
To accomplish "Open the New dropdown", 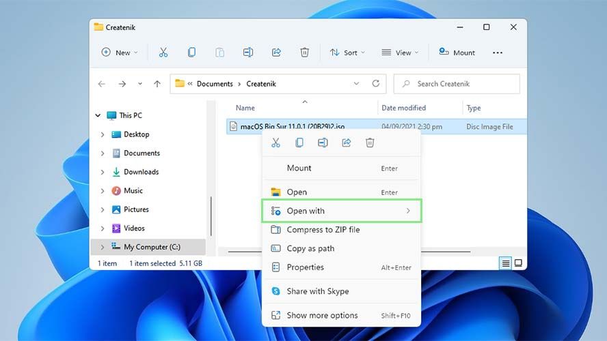I will coord(119,53).
